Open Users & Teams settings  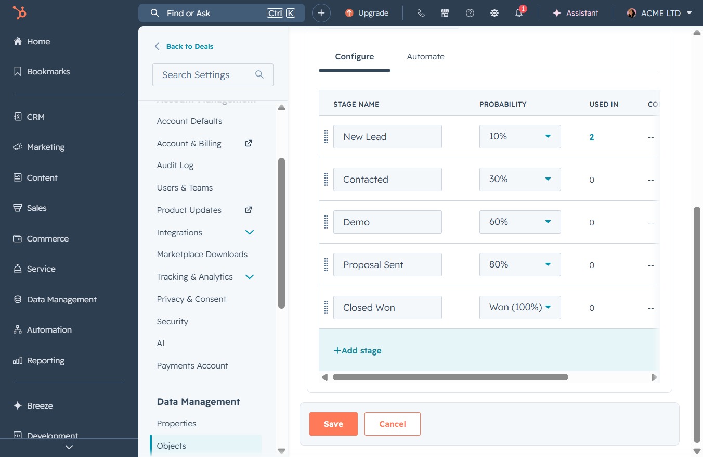[x=185, y=187]
